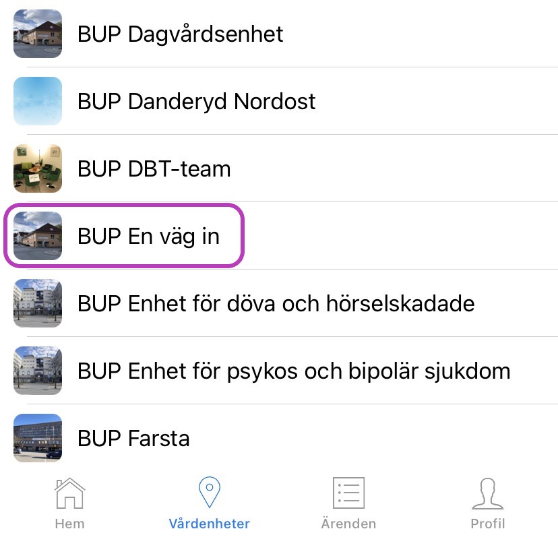This screenshot has height=560, width=558.
Task: Open BUP Dagvårdsenhet building thumbnail
Action: (38, 34)
